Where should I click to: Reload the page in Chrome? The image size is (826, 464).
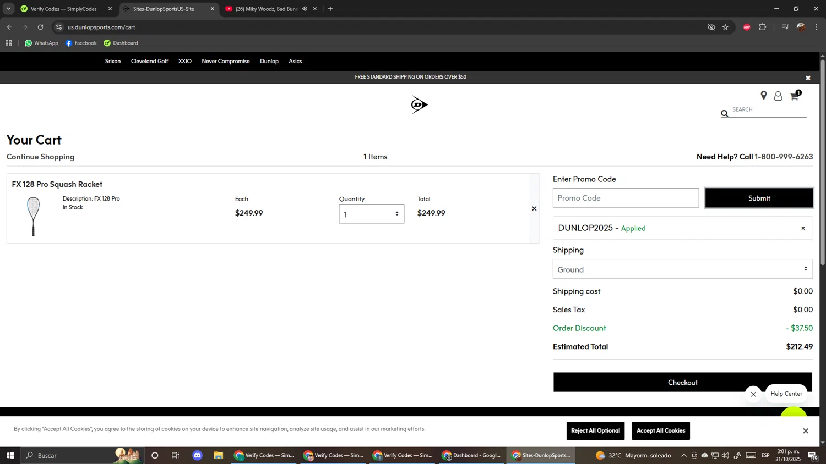pos(40,27)
